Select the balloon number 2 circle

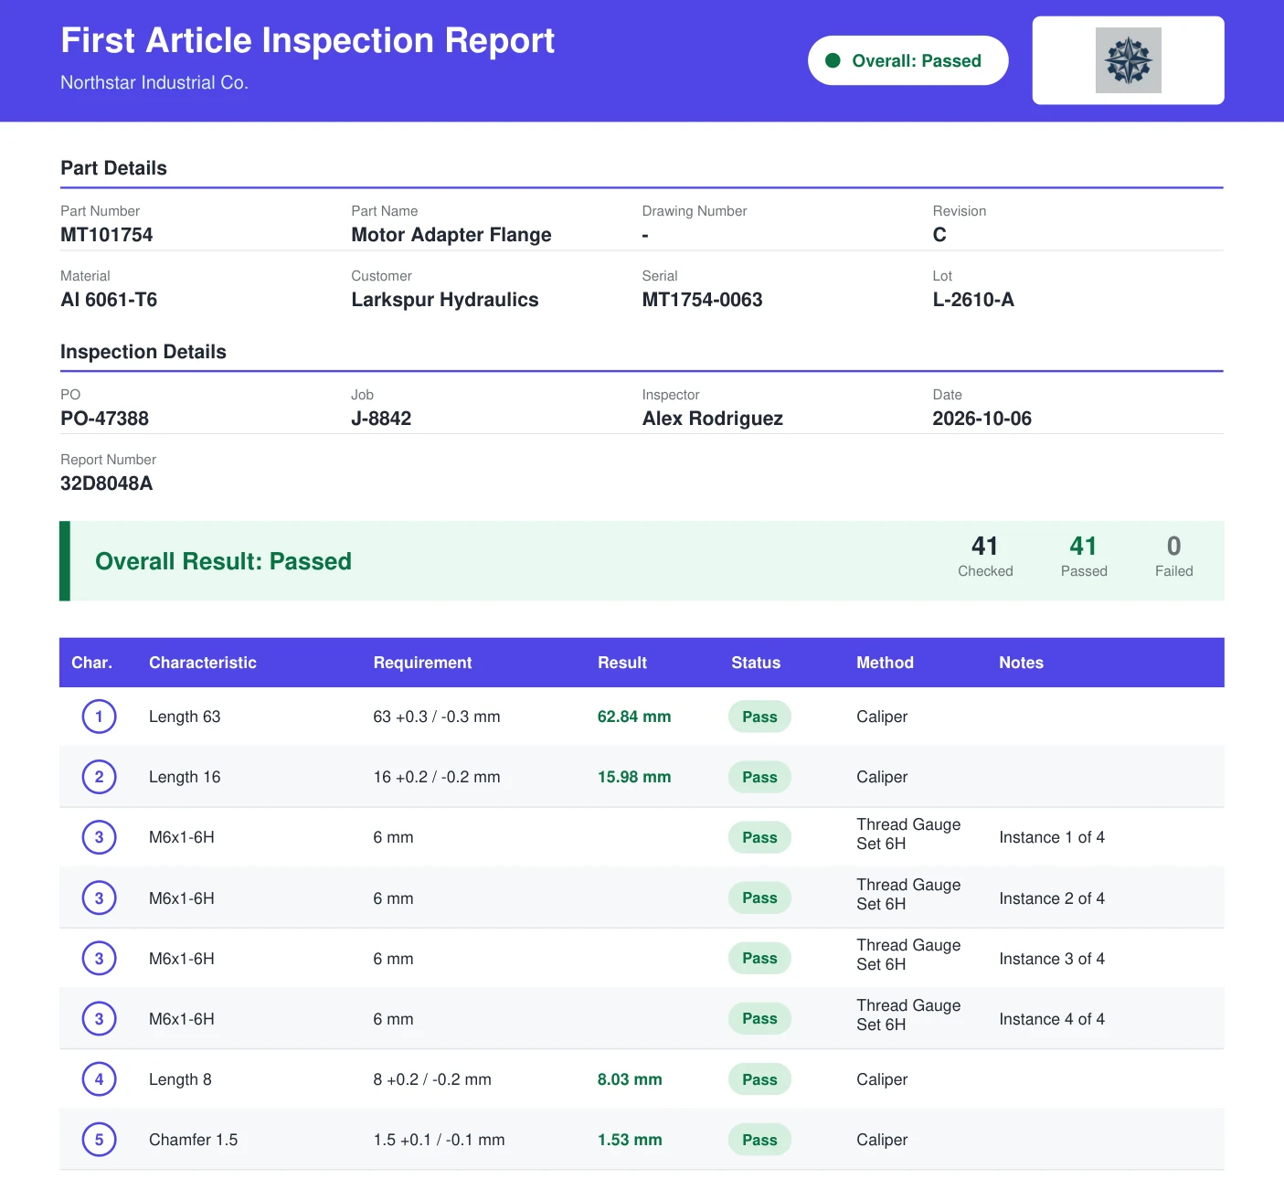pos(99,777)
